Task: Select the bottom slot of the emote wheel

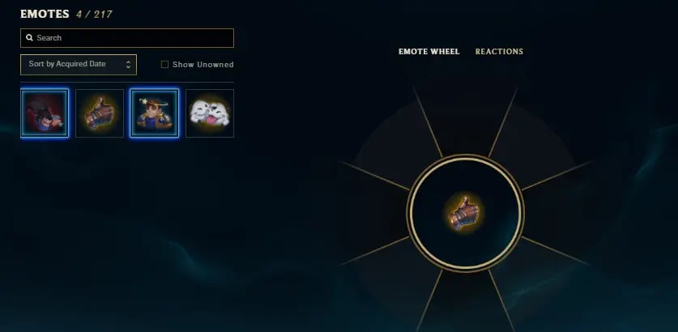Action: tap(465, 303)
